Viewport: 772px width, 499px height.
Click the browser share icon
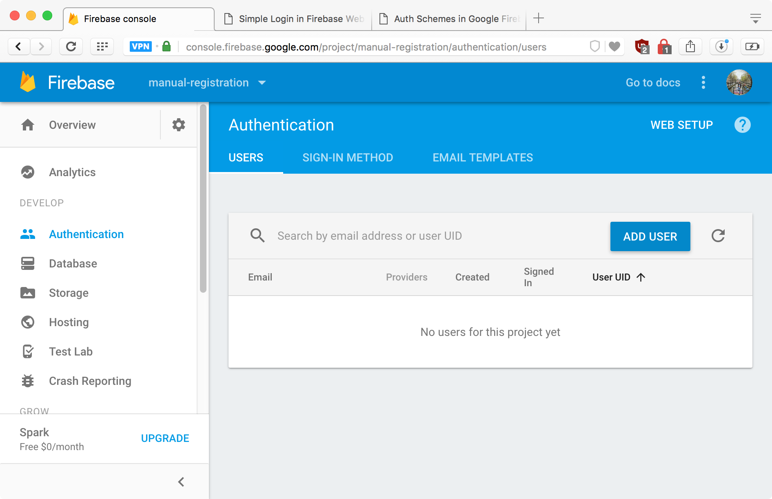pyautogui.click(x=690, y=46)
